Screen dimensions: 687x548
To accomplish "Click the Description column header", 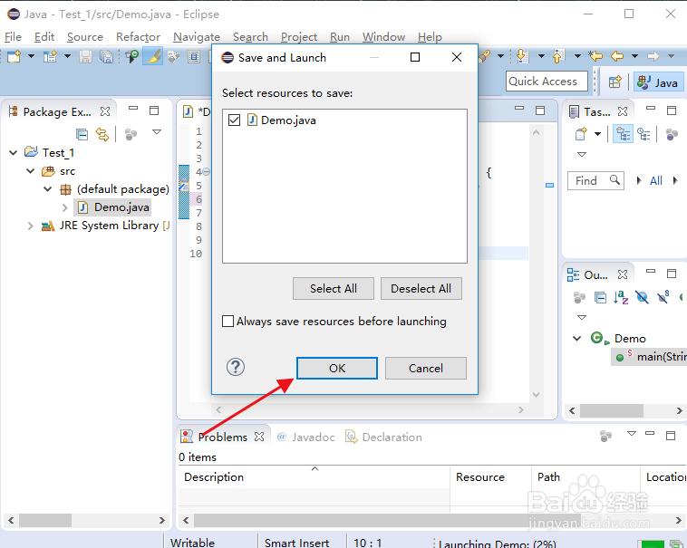I will 314,476.
